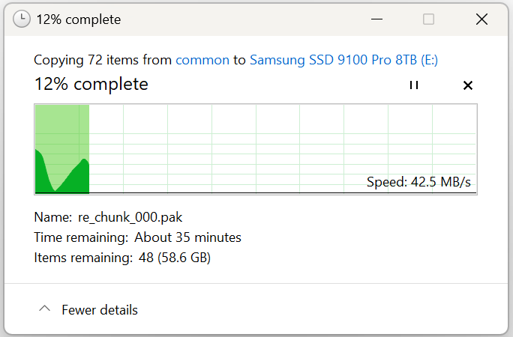
Task: Click the green transfer speed graph
Action: coord(62,149)
